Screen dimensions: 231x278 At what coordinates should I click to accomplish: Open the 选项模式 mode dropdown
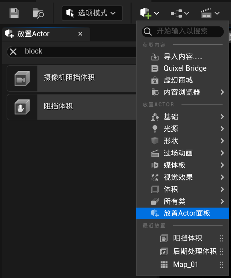(92, 13)
